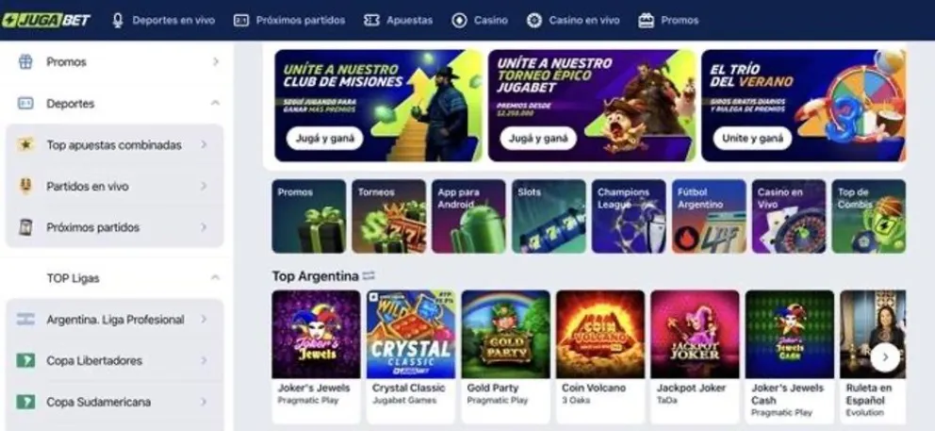Screen dimensions: 935x431
Task: Open Casino en vivo in top navigation
Action: coord(573,21)
